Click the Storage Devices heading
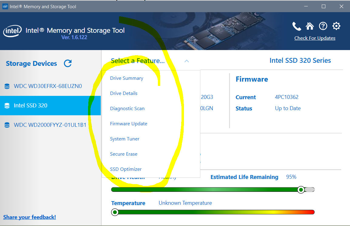The height and width of the screenshot is (226, 350). (32, 64)
